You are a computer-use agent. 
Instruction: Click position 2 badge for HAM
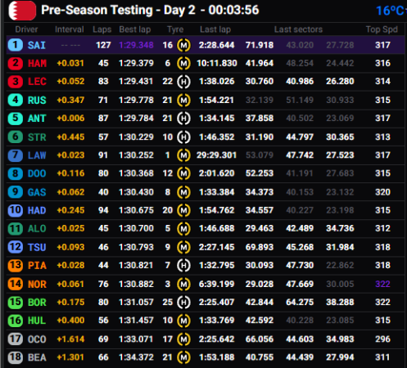coord(16,63)
